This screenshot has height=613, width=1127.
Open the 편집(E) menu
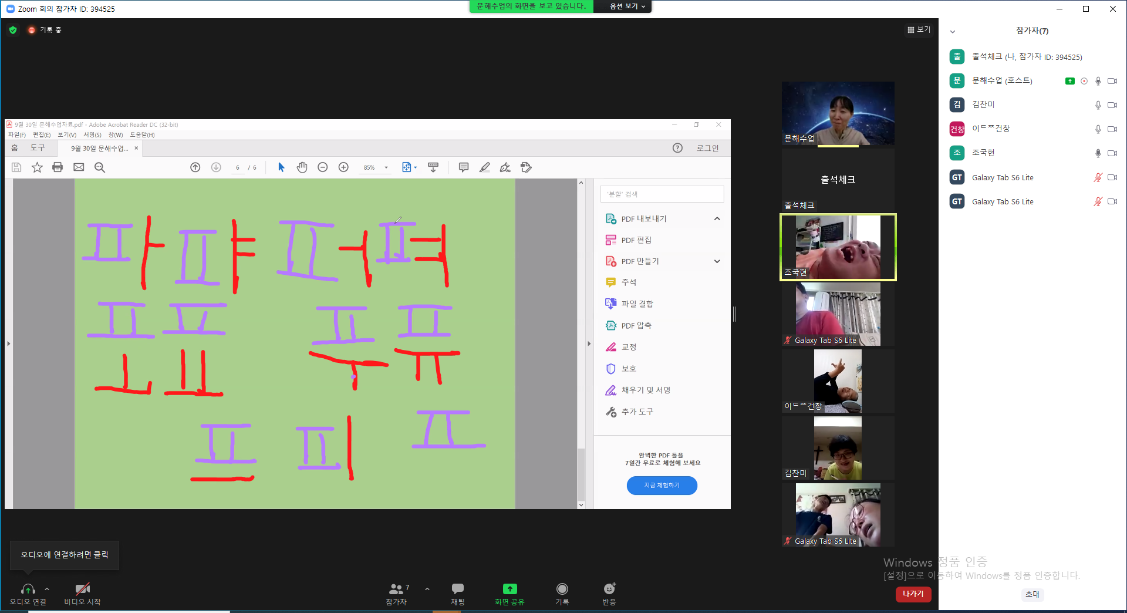[x=42, y=135]
